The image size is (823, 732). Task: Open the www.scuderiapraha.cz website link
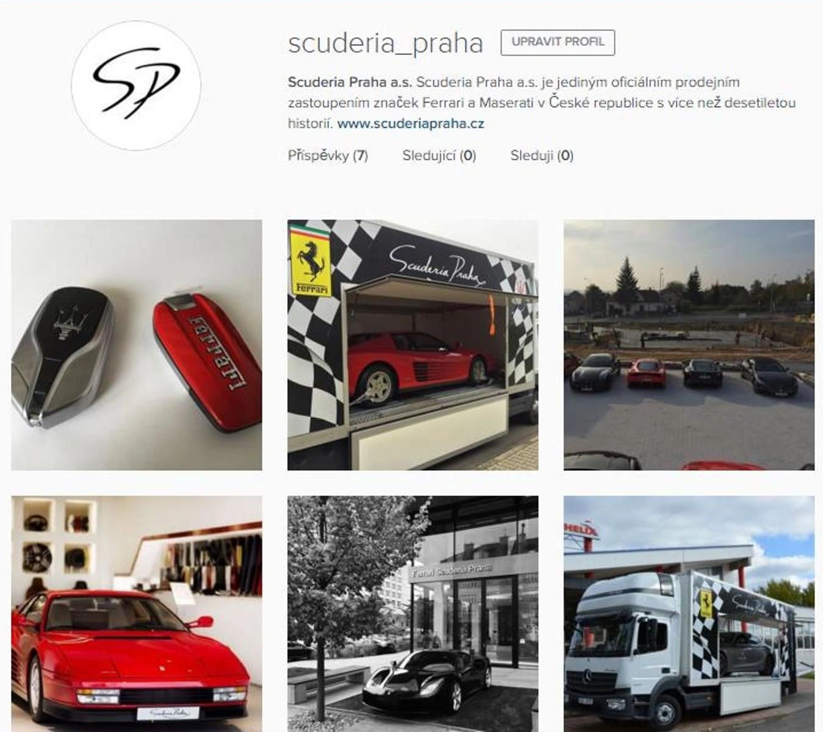410,124
